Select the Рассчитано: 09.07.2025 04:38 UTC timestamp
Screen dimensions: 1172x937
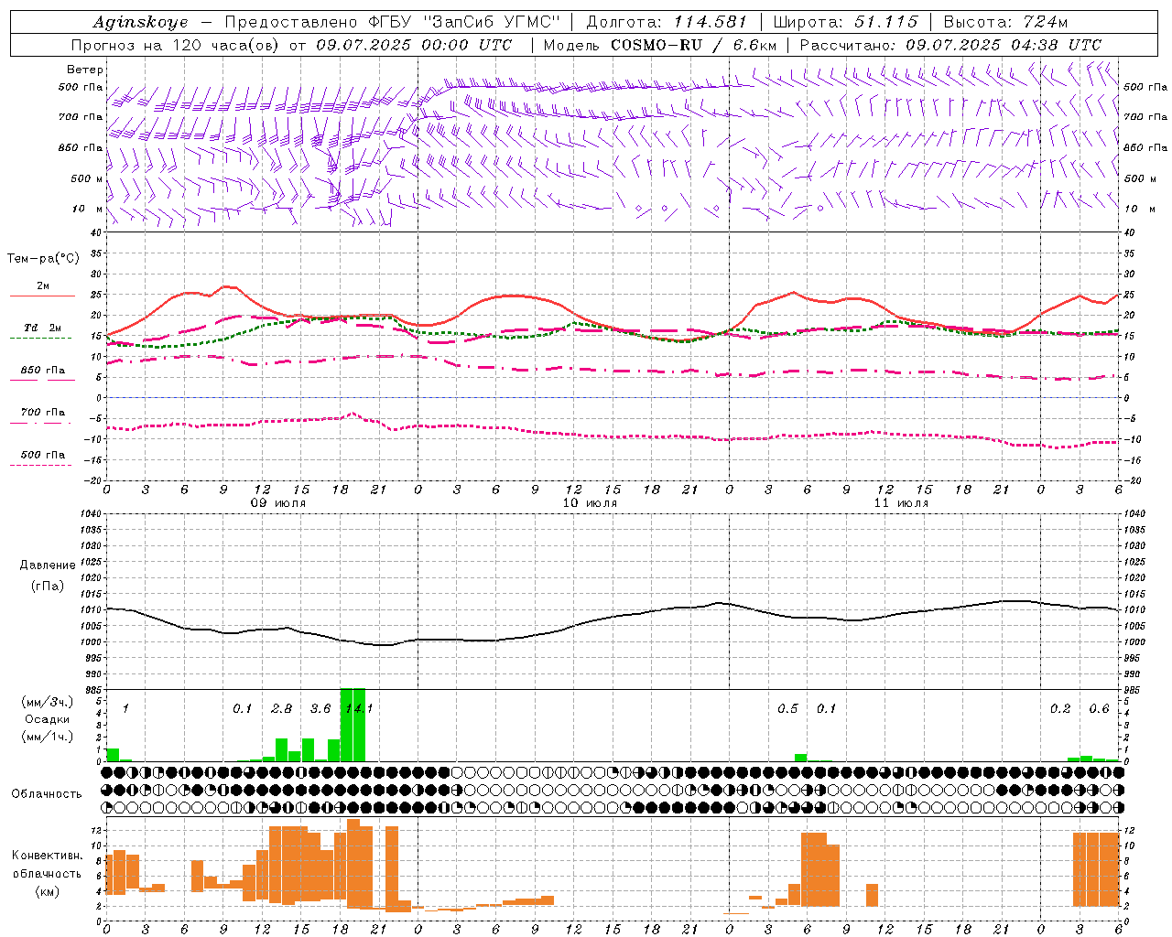click(x=950, y=45)
